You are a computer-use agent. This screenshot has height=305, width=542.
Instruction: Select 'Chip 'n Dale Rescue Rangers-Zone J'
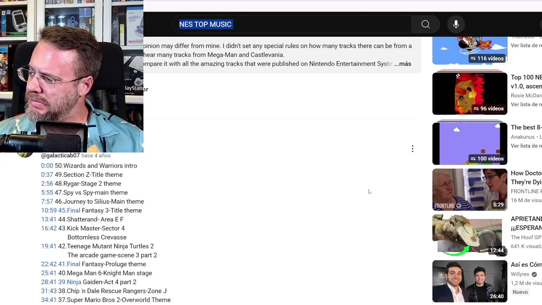[x=112, y=291]
